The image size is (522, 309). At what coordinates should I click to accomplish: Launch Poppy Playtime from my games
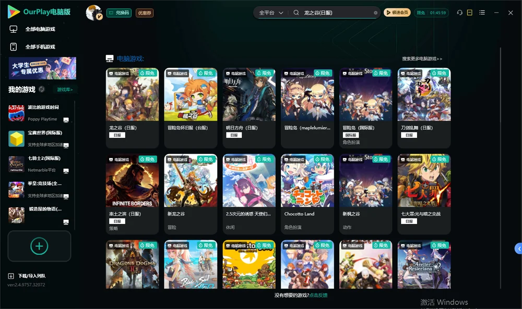(39, 113)
